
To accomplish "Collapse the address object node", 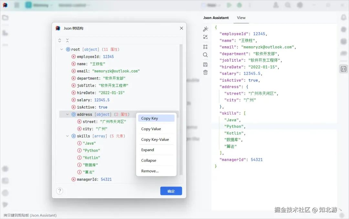I will [67, 114].
